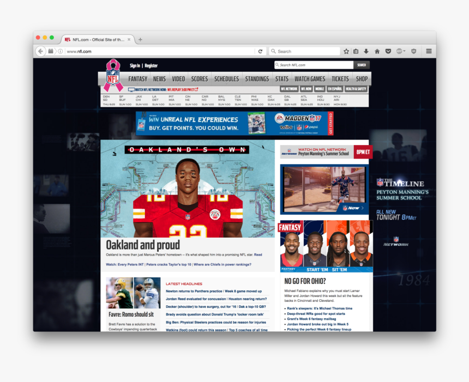The image size is (469, 382).
Task: Click the shield extension icon
Action: tap(414, 51)
